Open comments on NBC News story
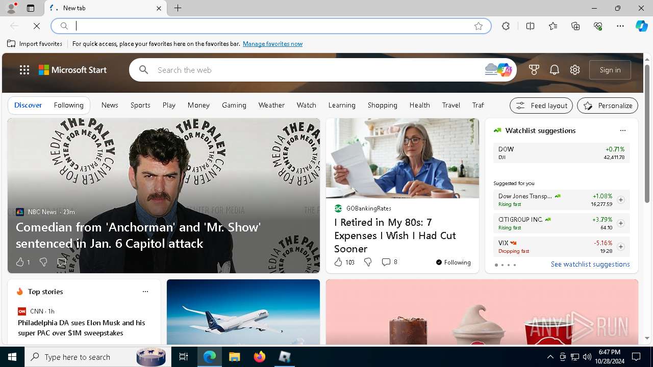Screen dimensions: 653x367 coord(62,262)
